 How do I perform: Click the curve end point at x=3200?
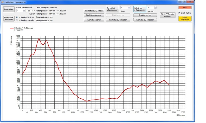(169, 85)
